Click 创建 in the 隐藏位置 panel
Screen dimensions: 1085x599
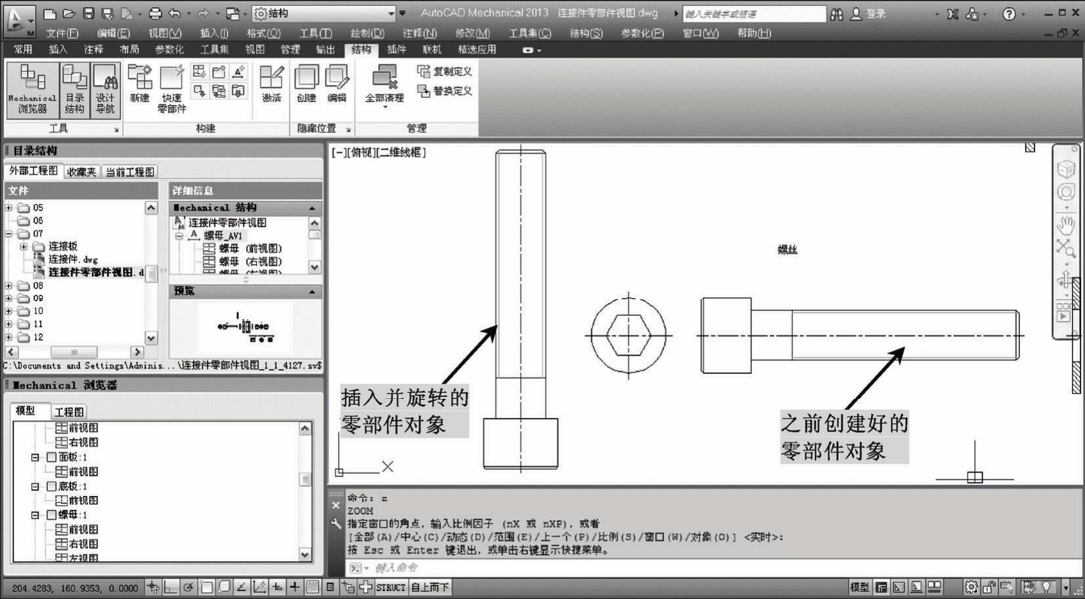306,83
